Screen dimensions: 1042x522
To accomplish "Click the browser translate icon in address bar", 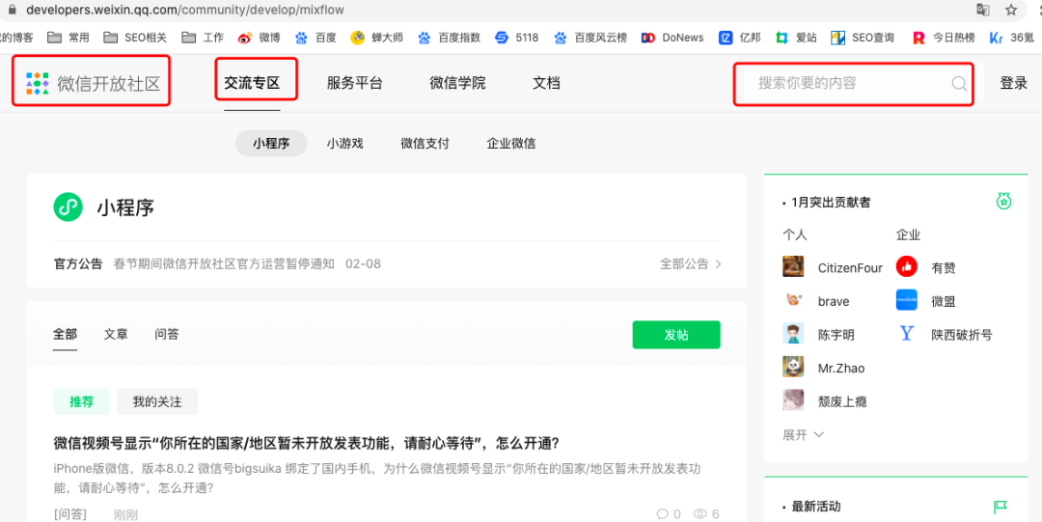I will [982, 10].
